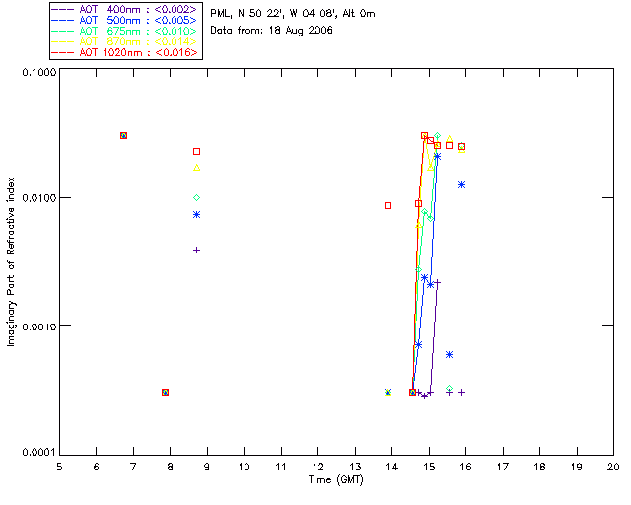Click the 0.0001 y-axis tick label
Viewport: 631px width, 505px height.
coord(38,453)
